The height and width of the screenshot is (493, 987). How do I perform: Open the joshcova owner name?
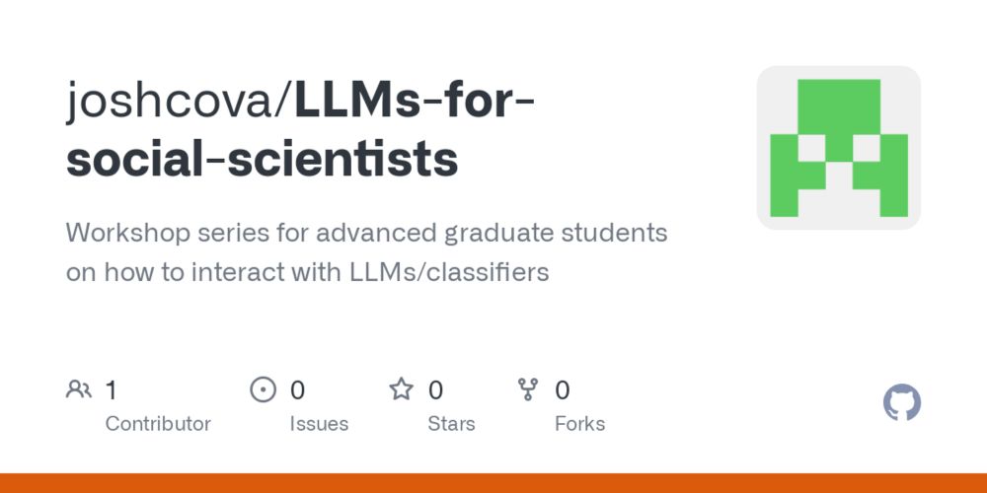coord(177,102)
